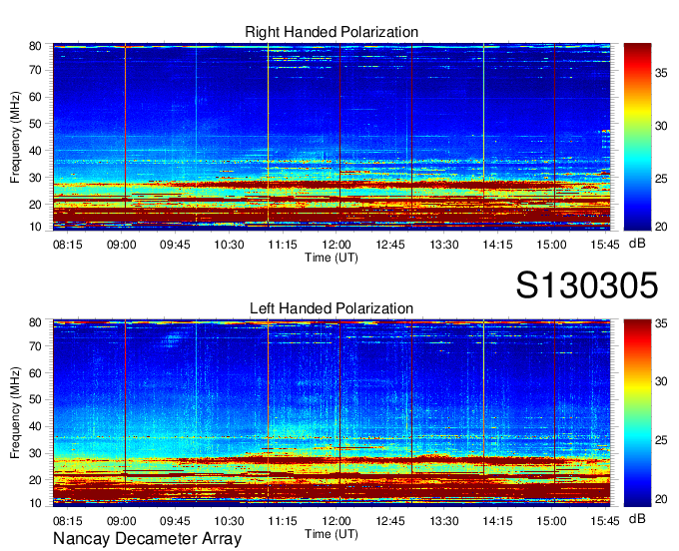This screenshot has height=551, width=679.
Task: Select the 09:00 tick on the lower time axis
Action: click(121, 521)
